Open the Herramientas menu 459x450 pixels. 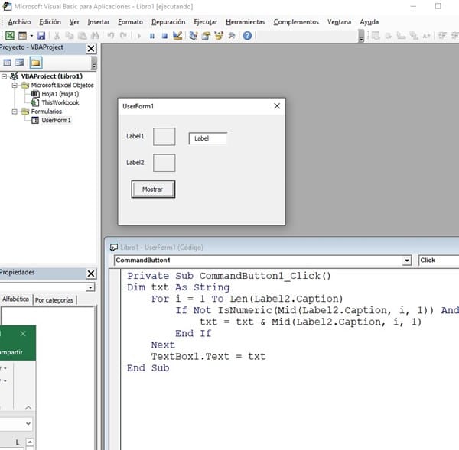click(246, 22)
